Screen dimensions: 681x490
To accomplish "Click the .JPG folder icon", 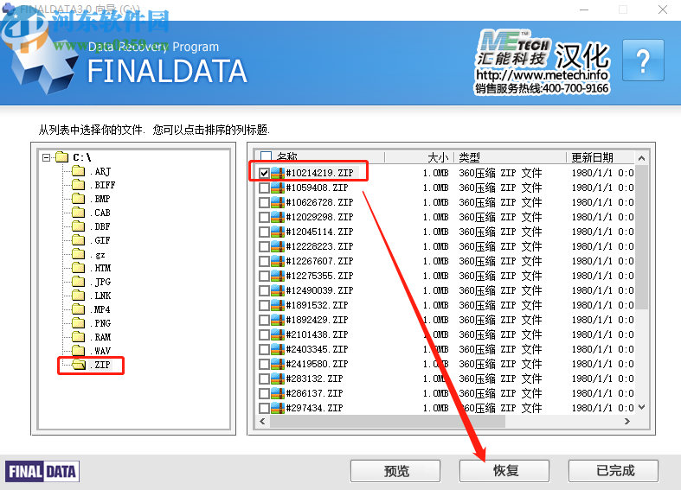I will (x=79, y=282).
